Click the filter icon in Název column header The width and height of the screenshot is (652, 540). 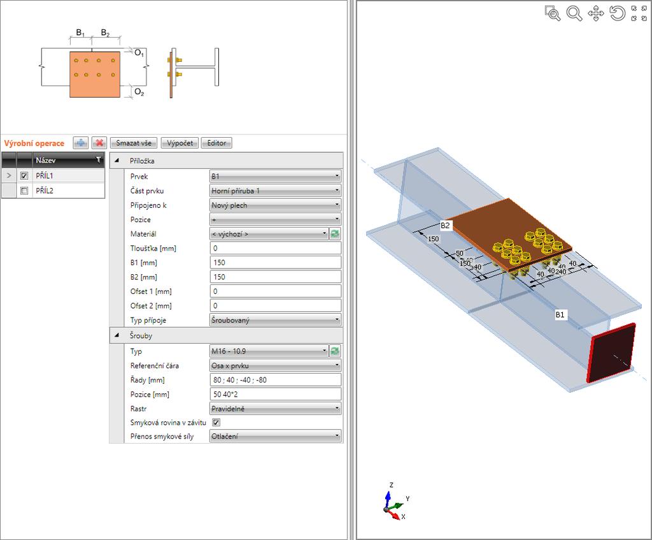(x=99, y=160)
